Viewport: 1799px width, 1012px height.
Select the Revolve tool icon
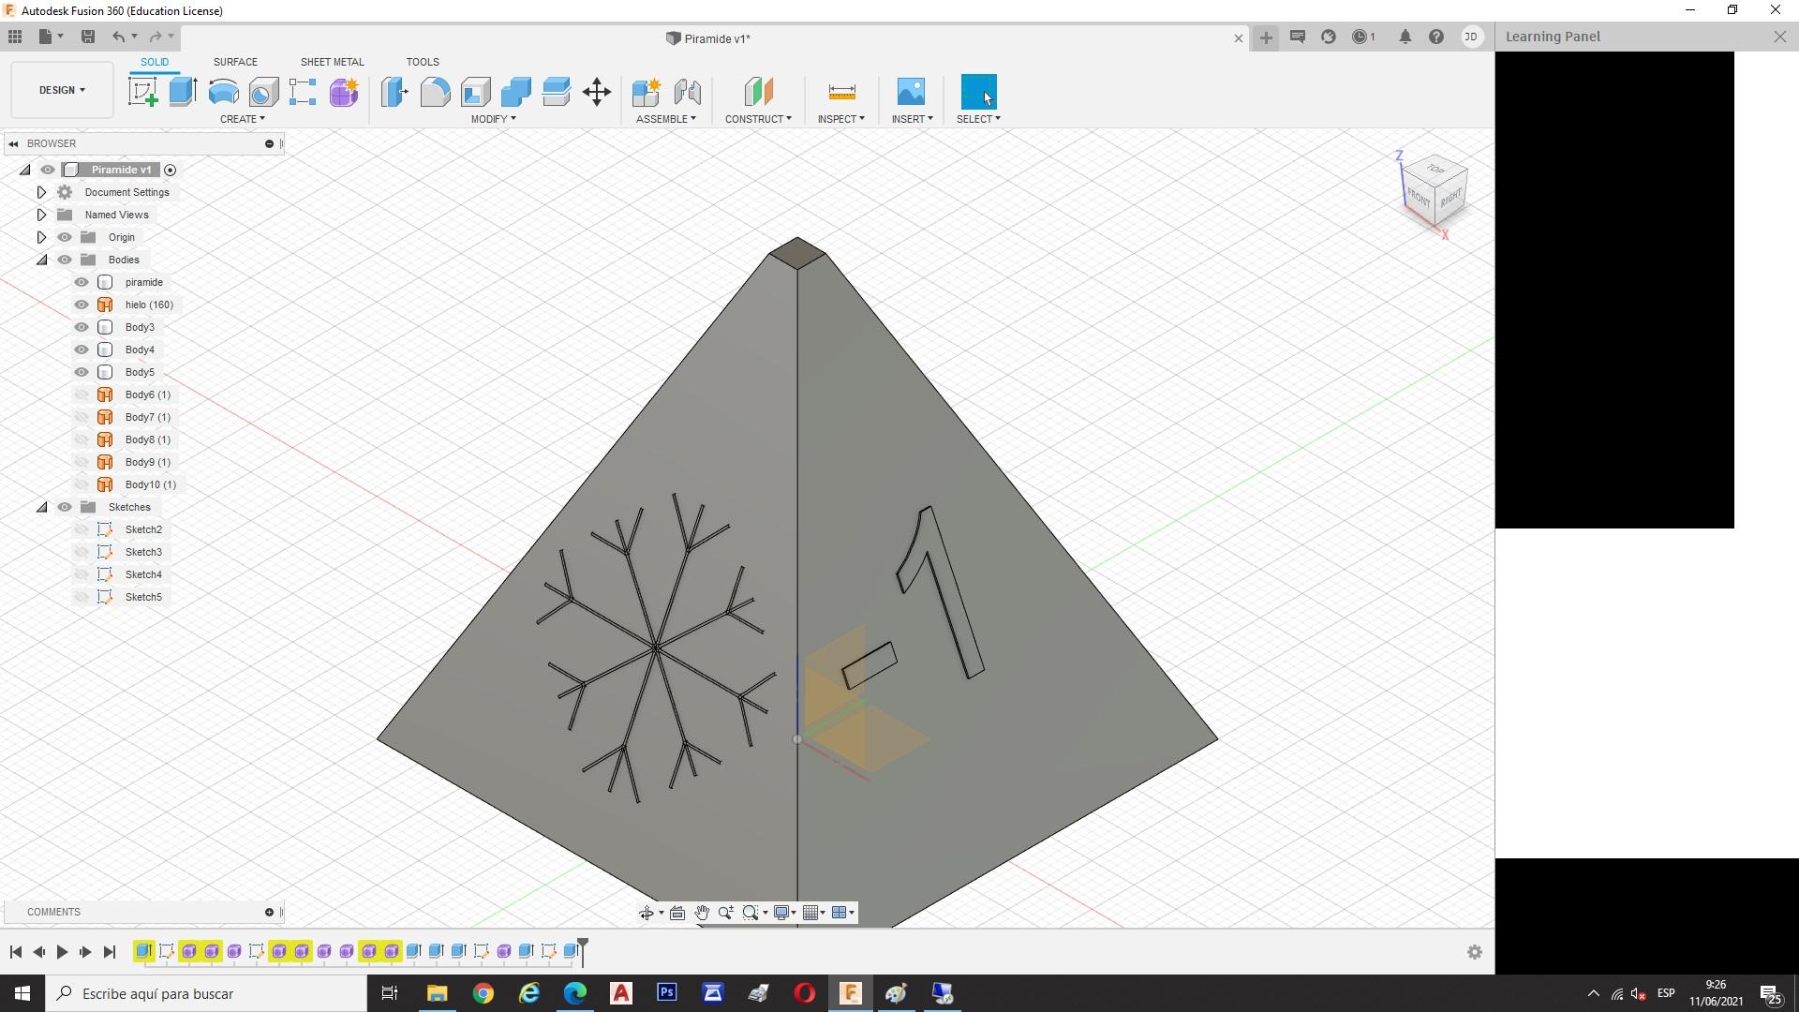point(223,92)
